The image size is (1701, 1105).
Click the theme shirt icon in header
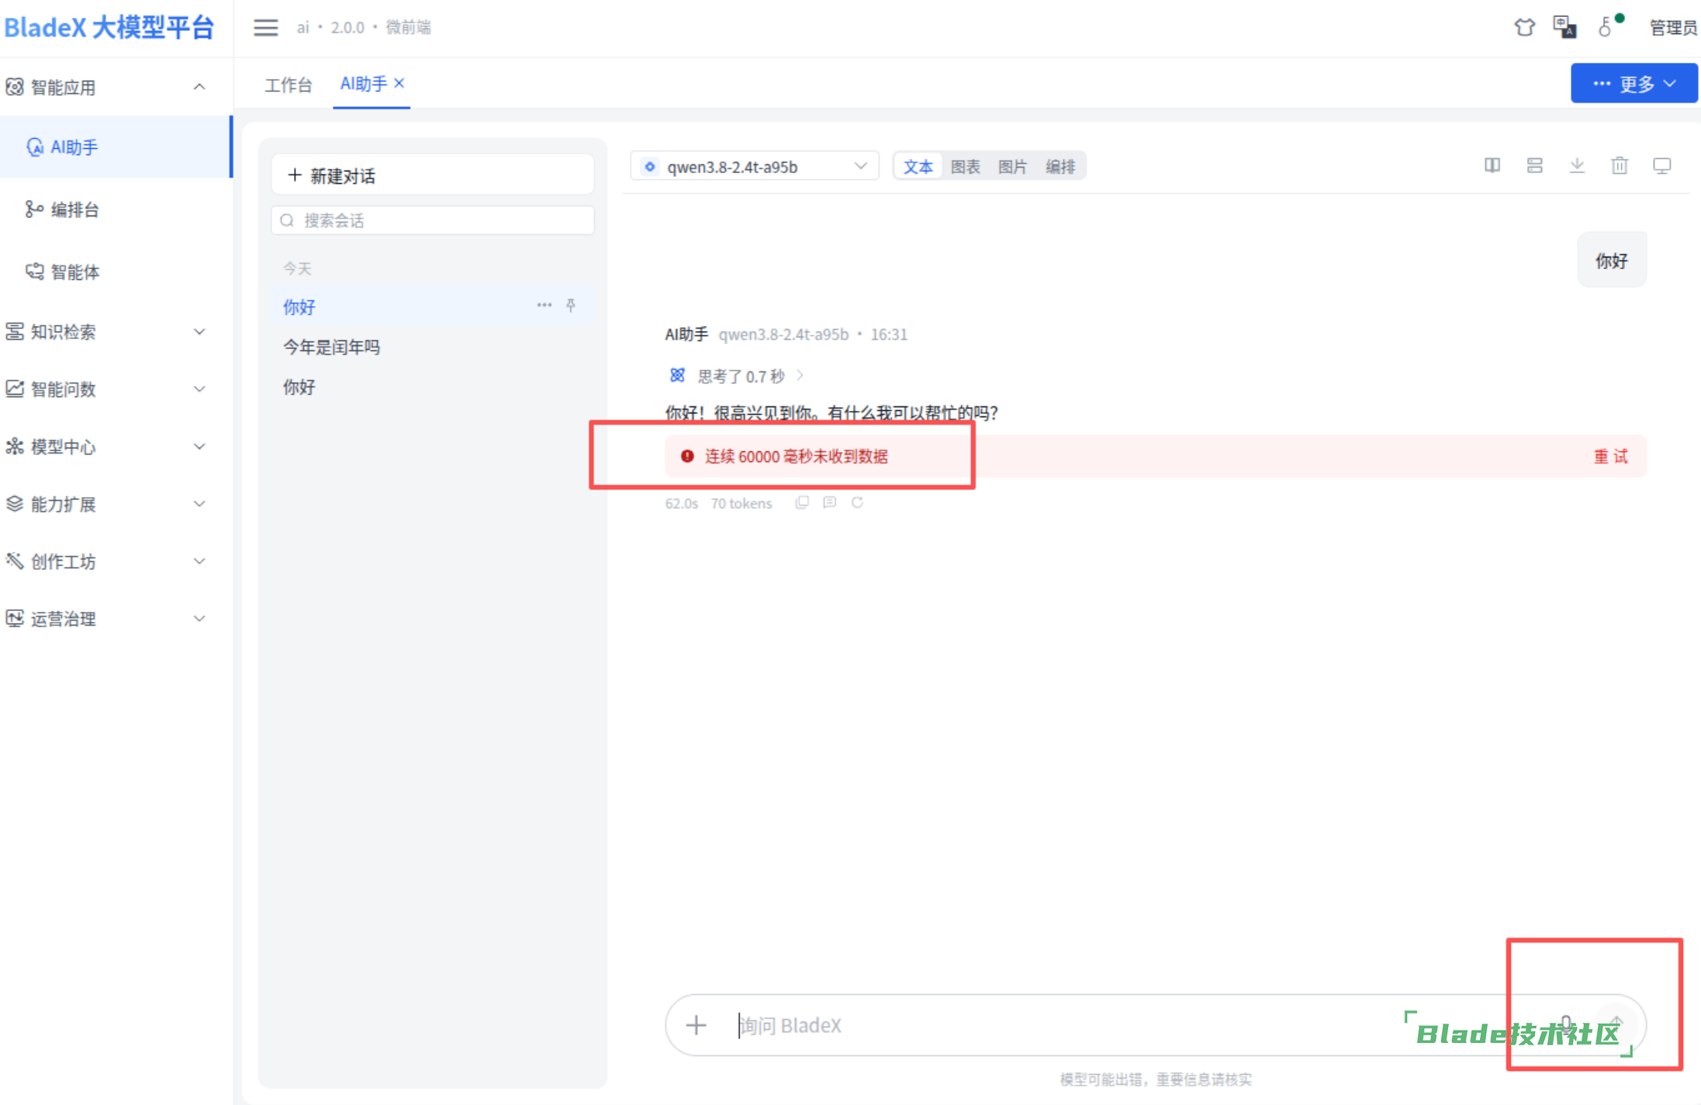[x=1524, y=27]
